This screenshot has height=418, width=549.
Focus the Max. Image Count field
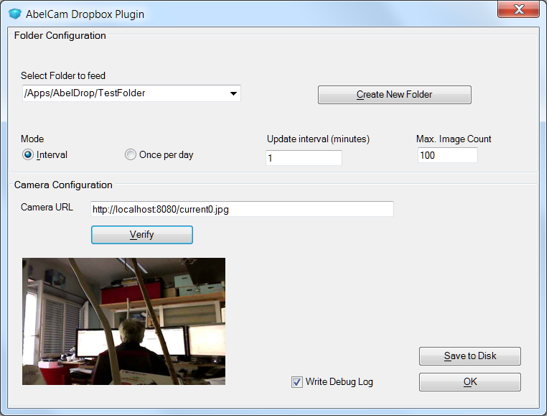point(448,155)
